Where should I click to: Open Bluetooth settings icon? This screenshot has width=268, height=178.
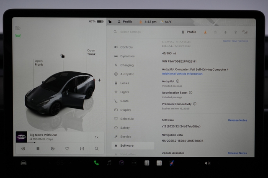click(x=235, y=32)
